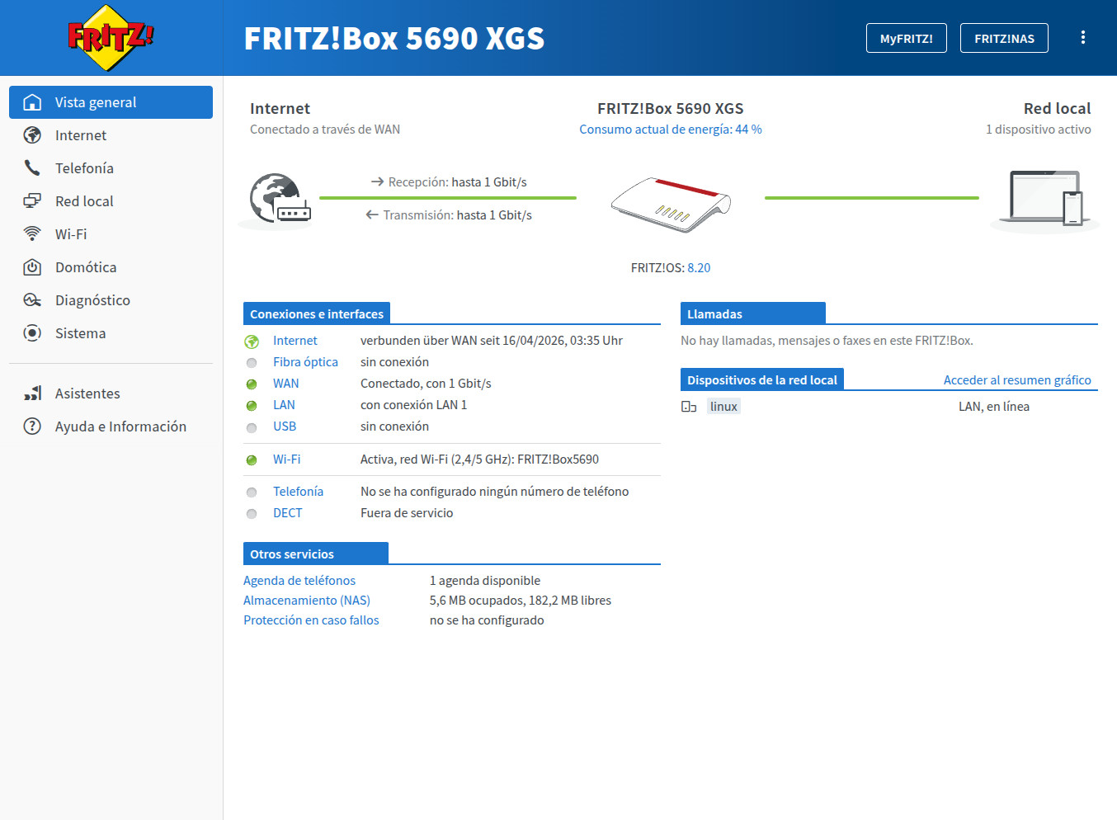Click the Sistema circle icon
1117x820 pixels.
pos(32,333)
